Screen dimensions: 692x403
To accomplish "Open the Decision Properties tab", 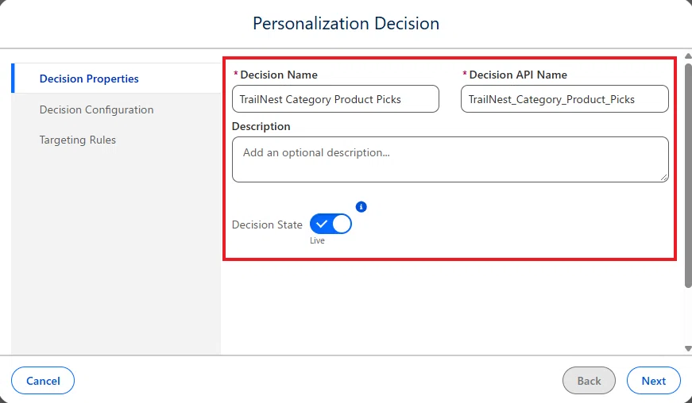I will (116, 79).
